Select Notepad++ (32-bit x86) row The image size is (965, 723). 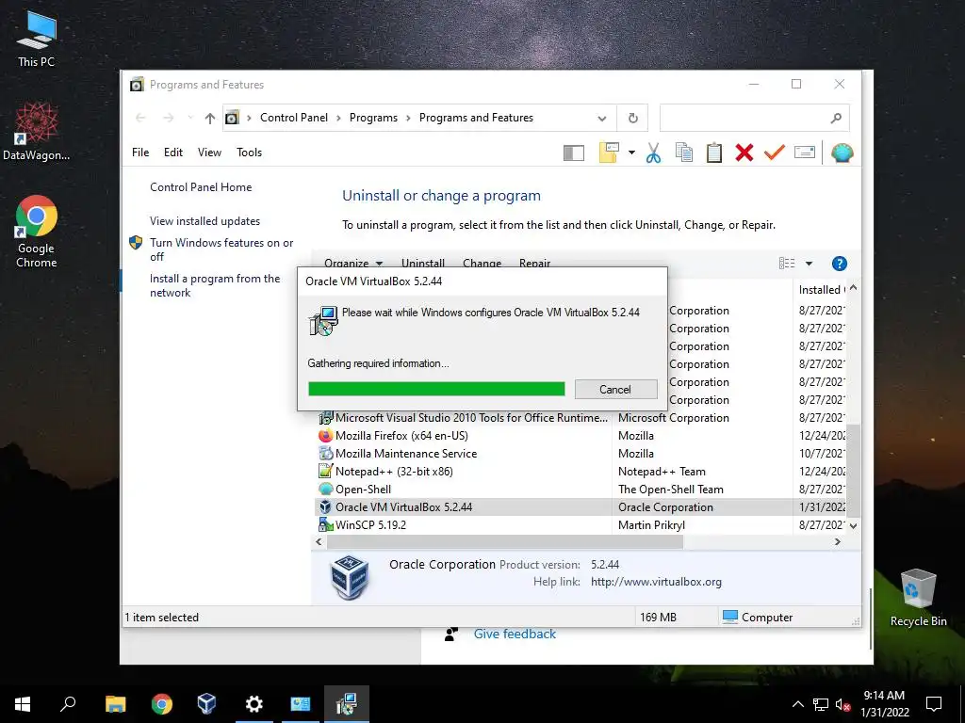(581, 471)
